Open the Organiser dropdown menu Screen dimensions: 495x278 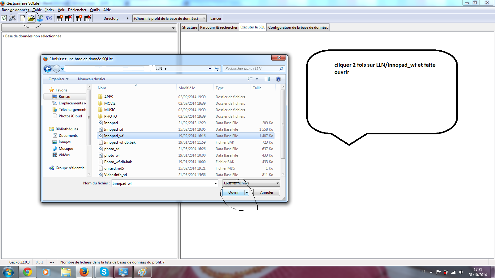[x=58, y=79]
